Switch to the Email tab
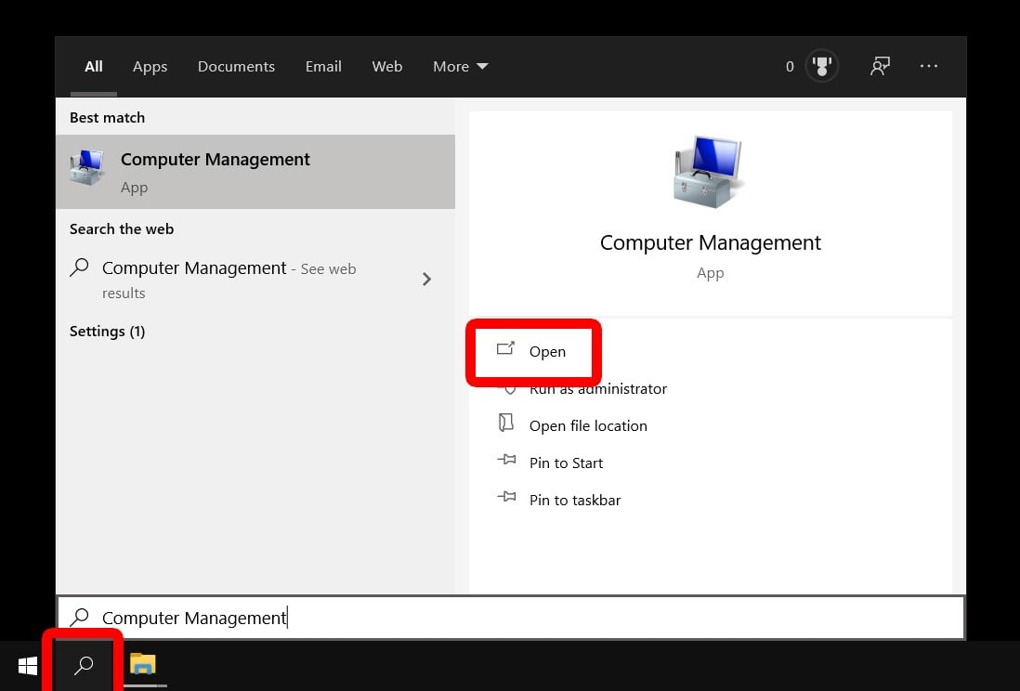Screen dimensions: 1020x691 point(323,66)
